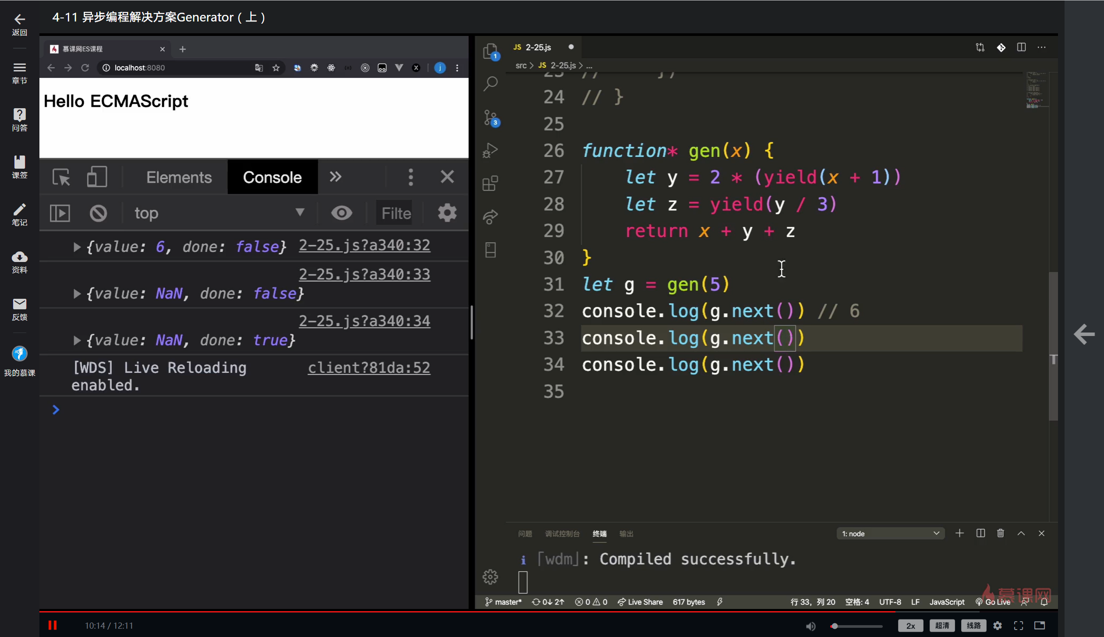
Task: Click the 2x playback speed button
Action: [x=910, y=626]
